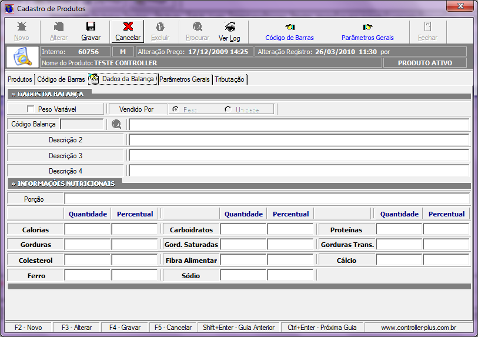Click the Código Balança input field
Screen dimensions: 478x337
pyautogui.click(x=82, y=124)
